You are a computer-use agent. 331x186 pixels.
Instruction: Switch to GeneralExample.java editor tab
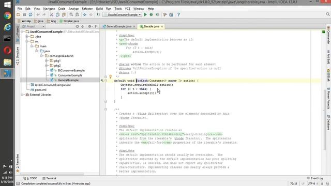118,26
